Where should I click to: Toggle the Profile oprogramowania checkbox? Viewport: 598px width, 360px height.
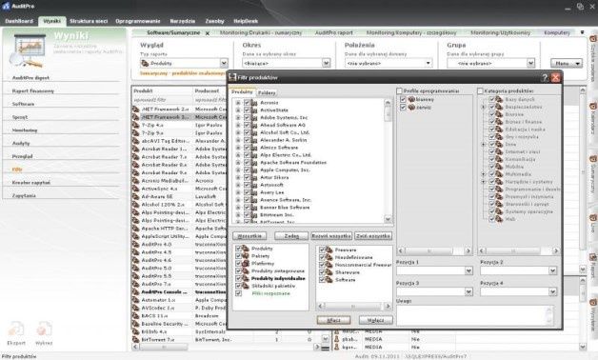[x=399, y=91]
